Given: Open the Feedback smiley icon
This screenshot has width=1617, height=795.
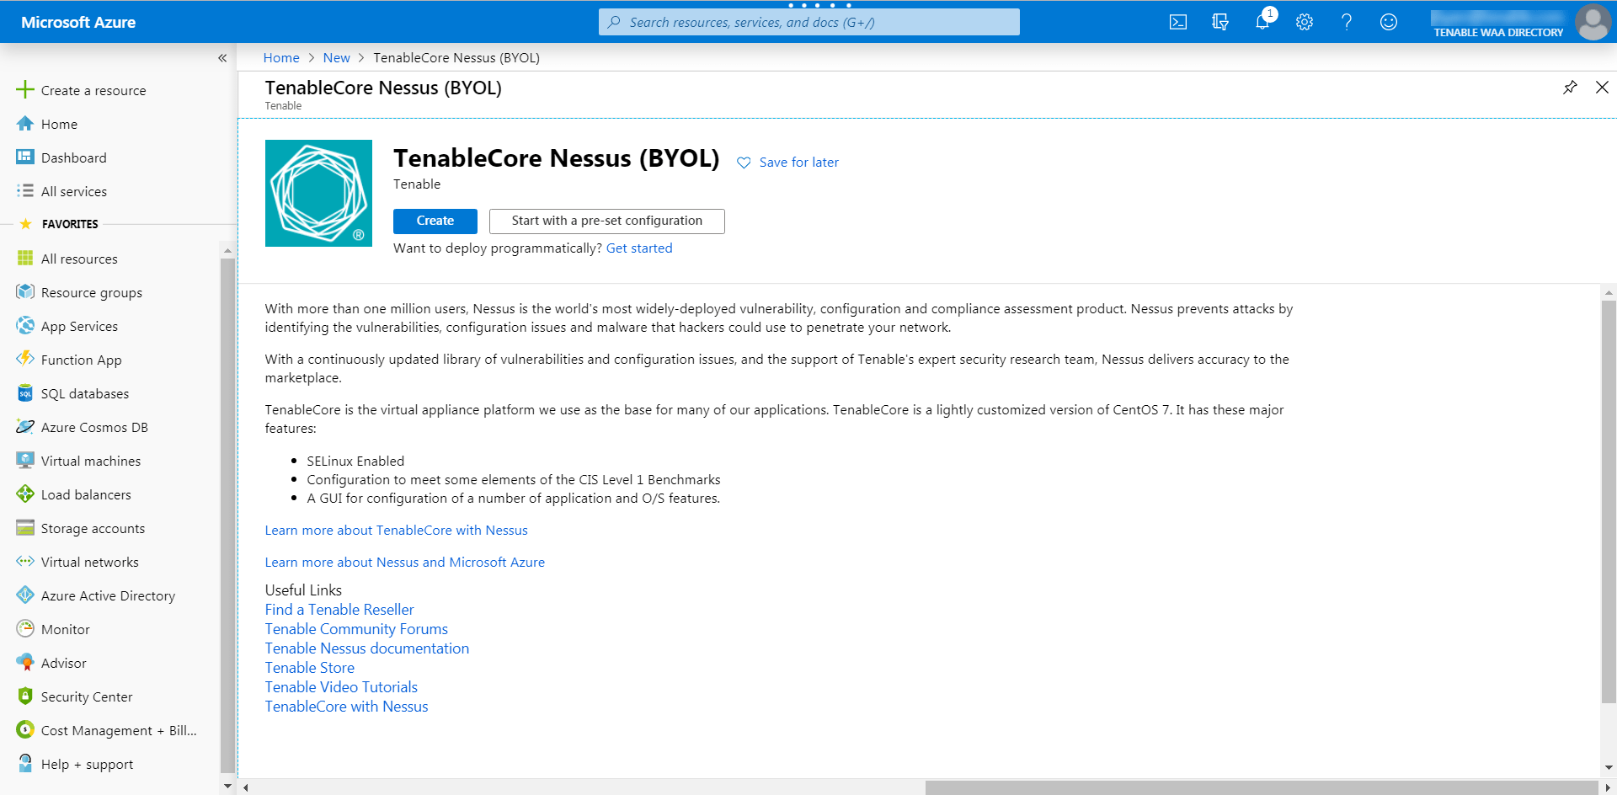Looking at the screenshot, I should (x=1388, y=22).
